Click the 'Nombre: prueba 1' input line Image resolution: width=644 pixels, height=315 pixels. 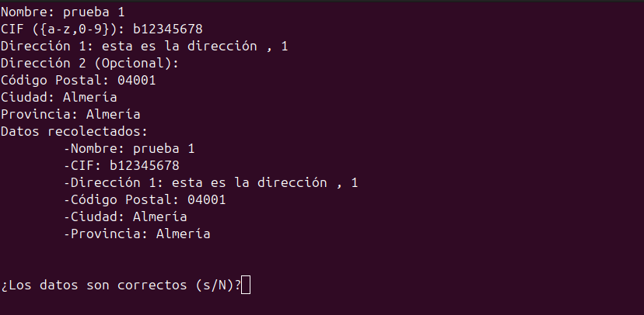pyautogui.click(x=62, y=12)
